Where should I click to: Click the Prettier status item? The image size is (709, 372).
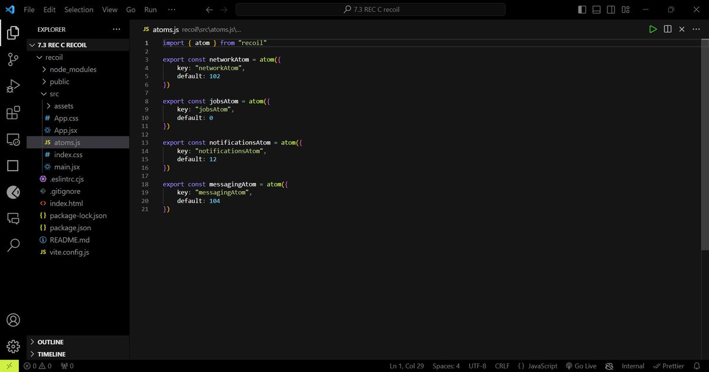(x=669, y=366)
